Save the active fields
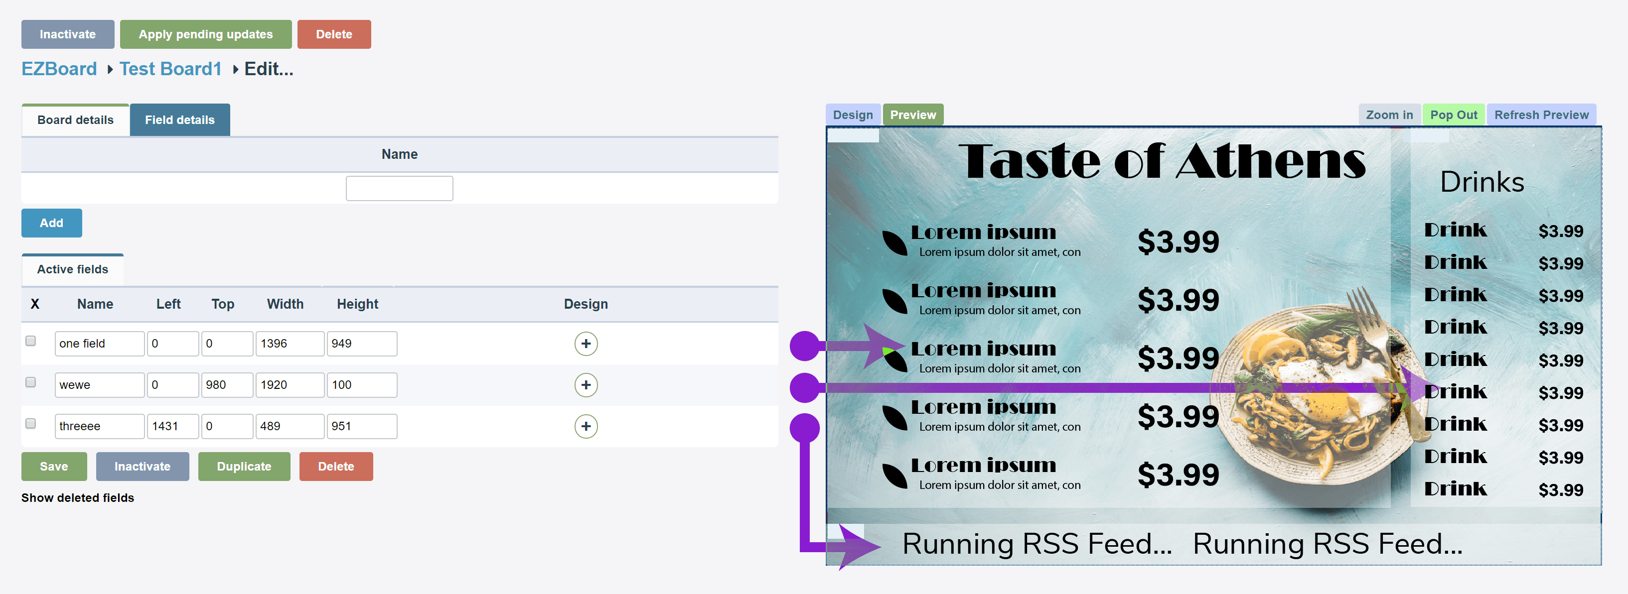The width and height of the screenshot is (1628, 594). tap(54, 467)
